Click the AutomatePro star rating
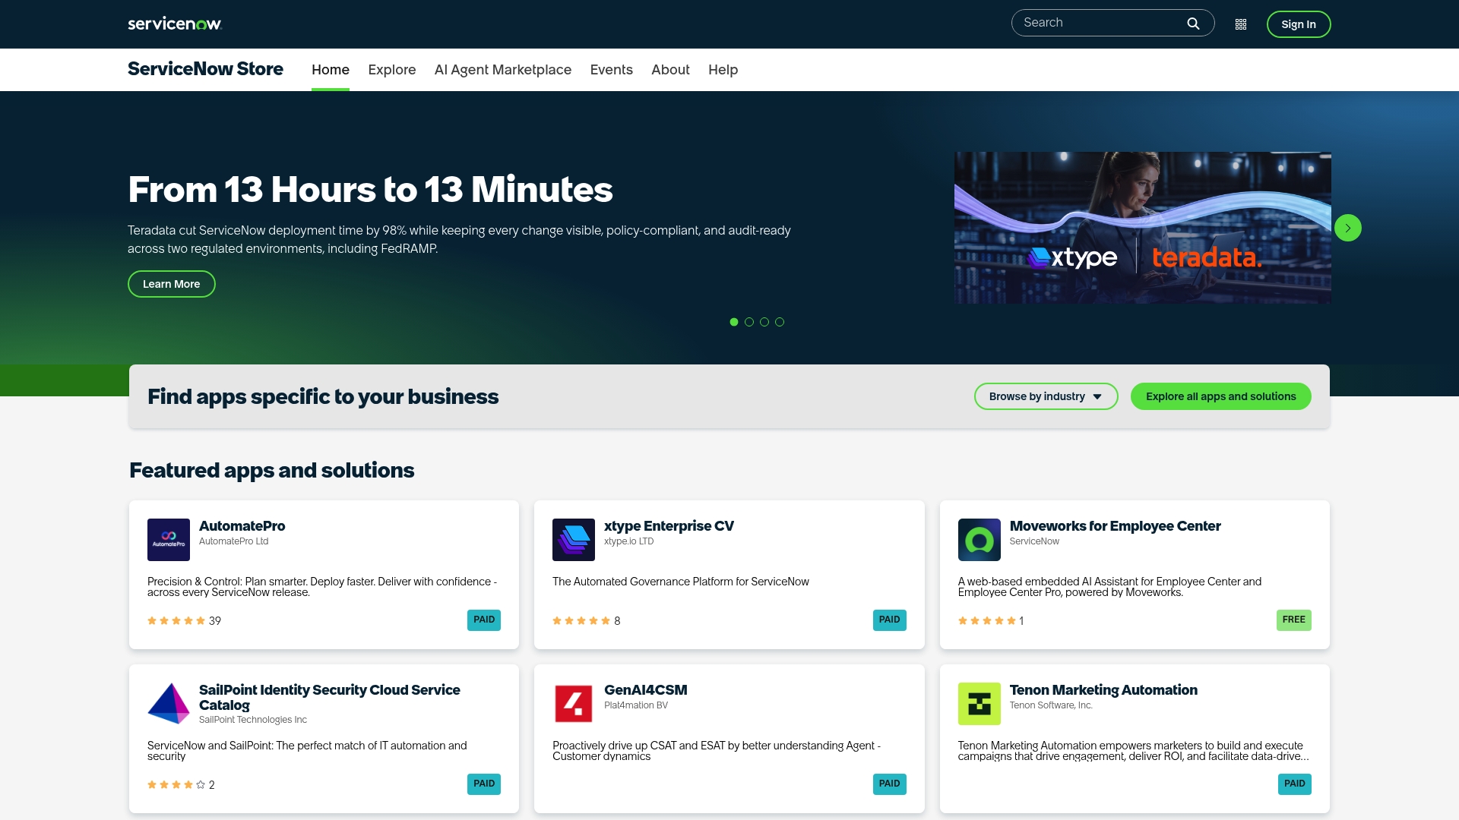The image size is (1459, 820). point(176,620)
